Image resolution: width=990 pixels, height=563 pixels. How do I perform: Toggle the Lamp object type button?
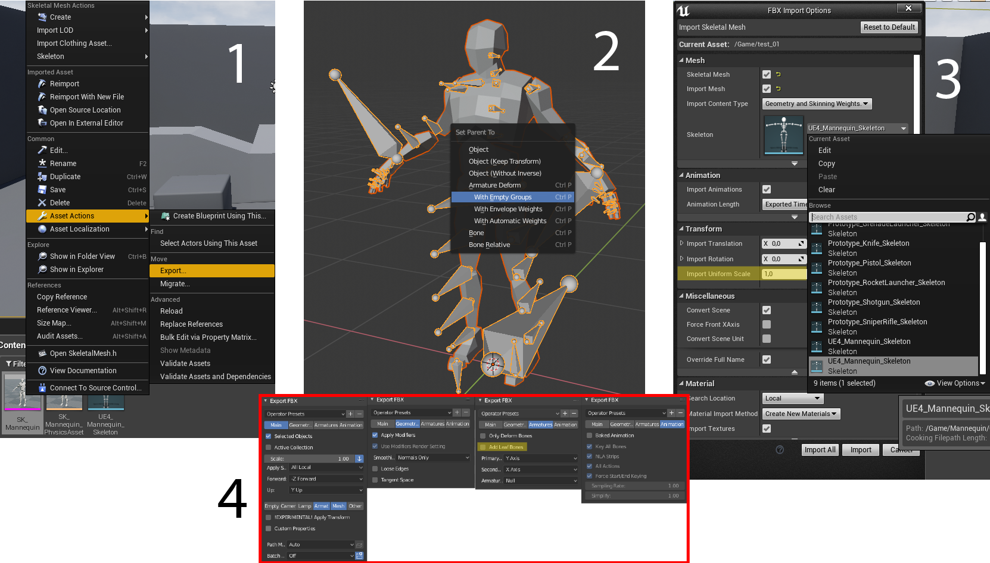[305, 506]
